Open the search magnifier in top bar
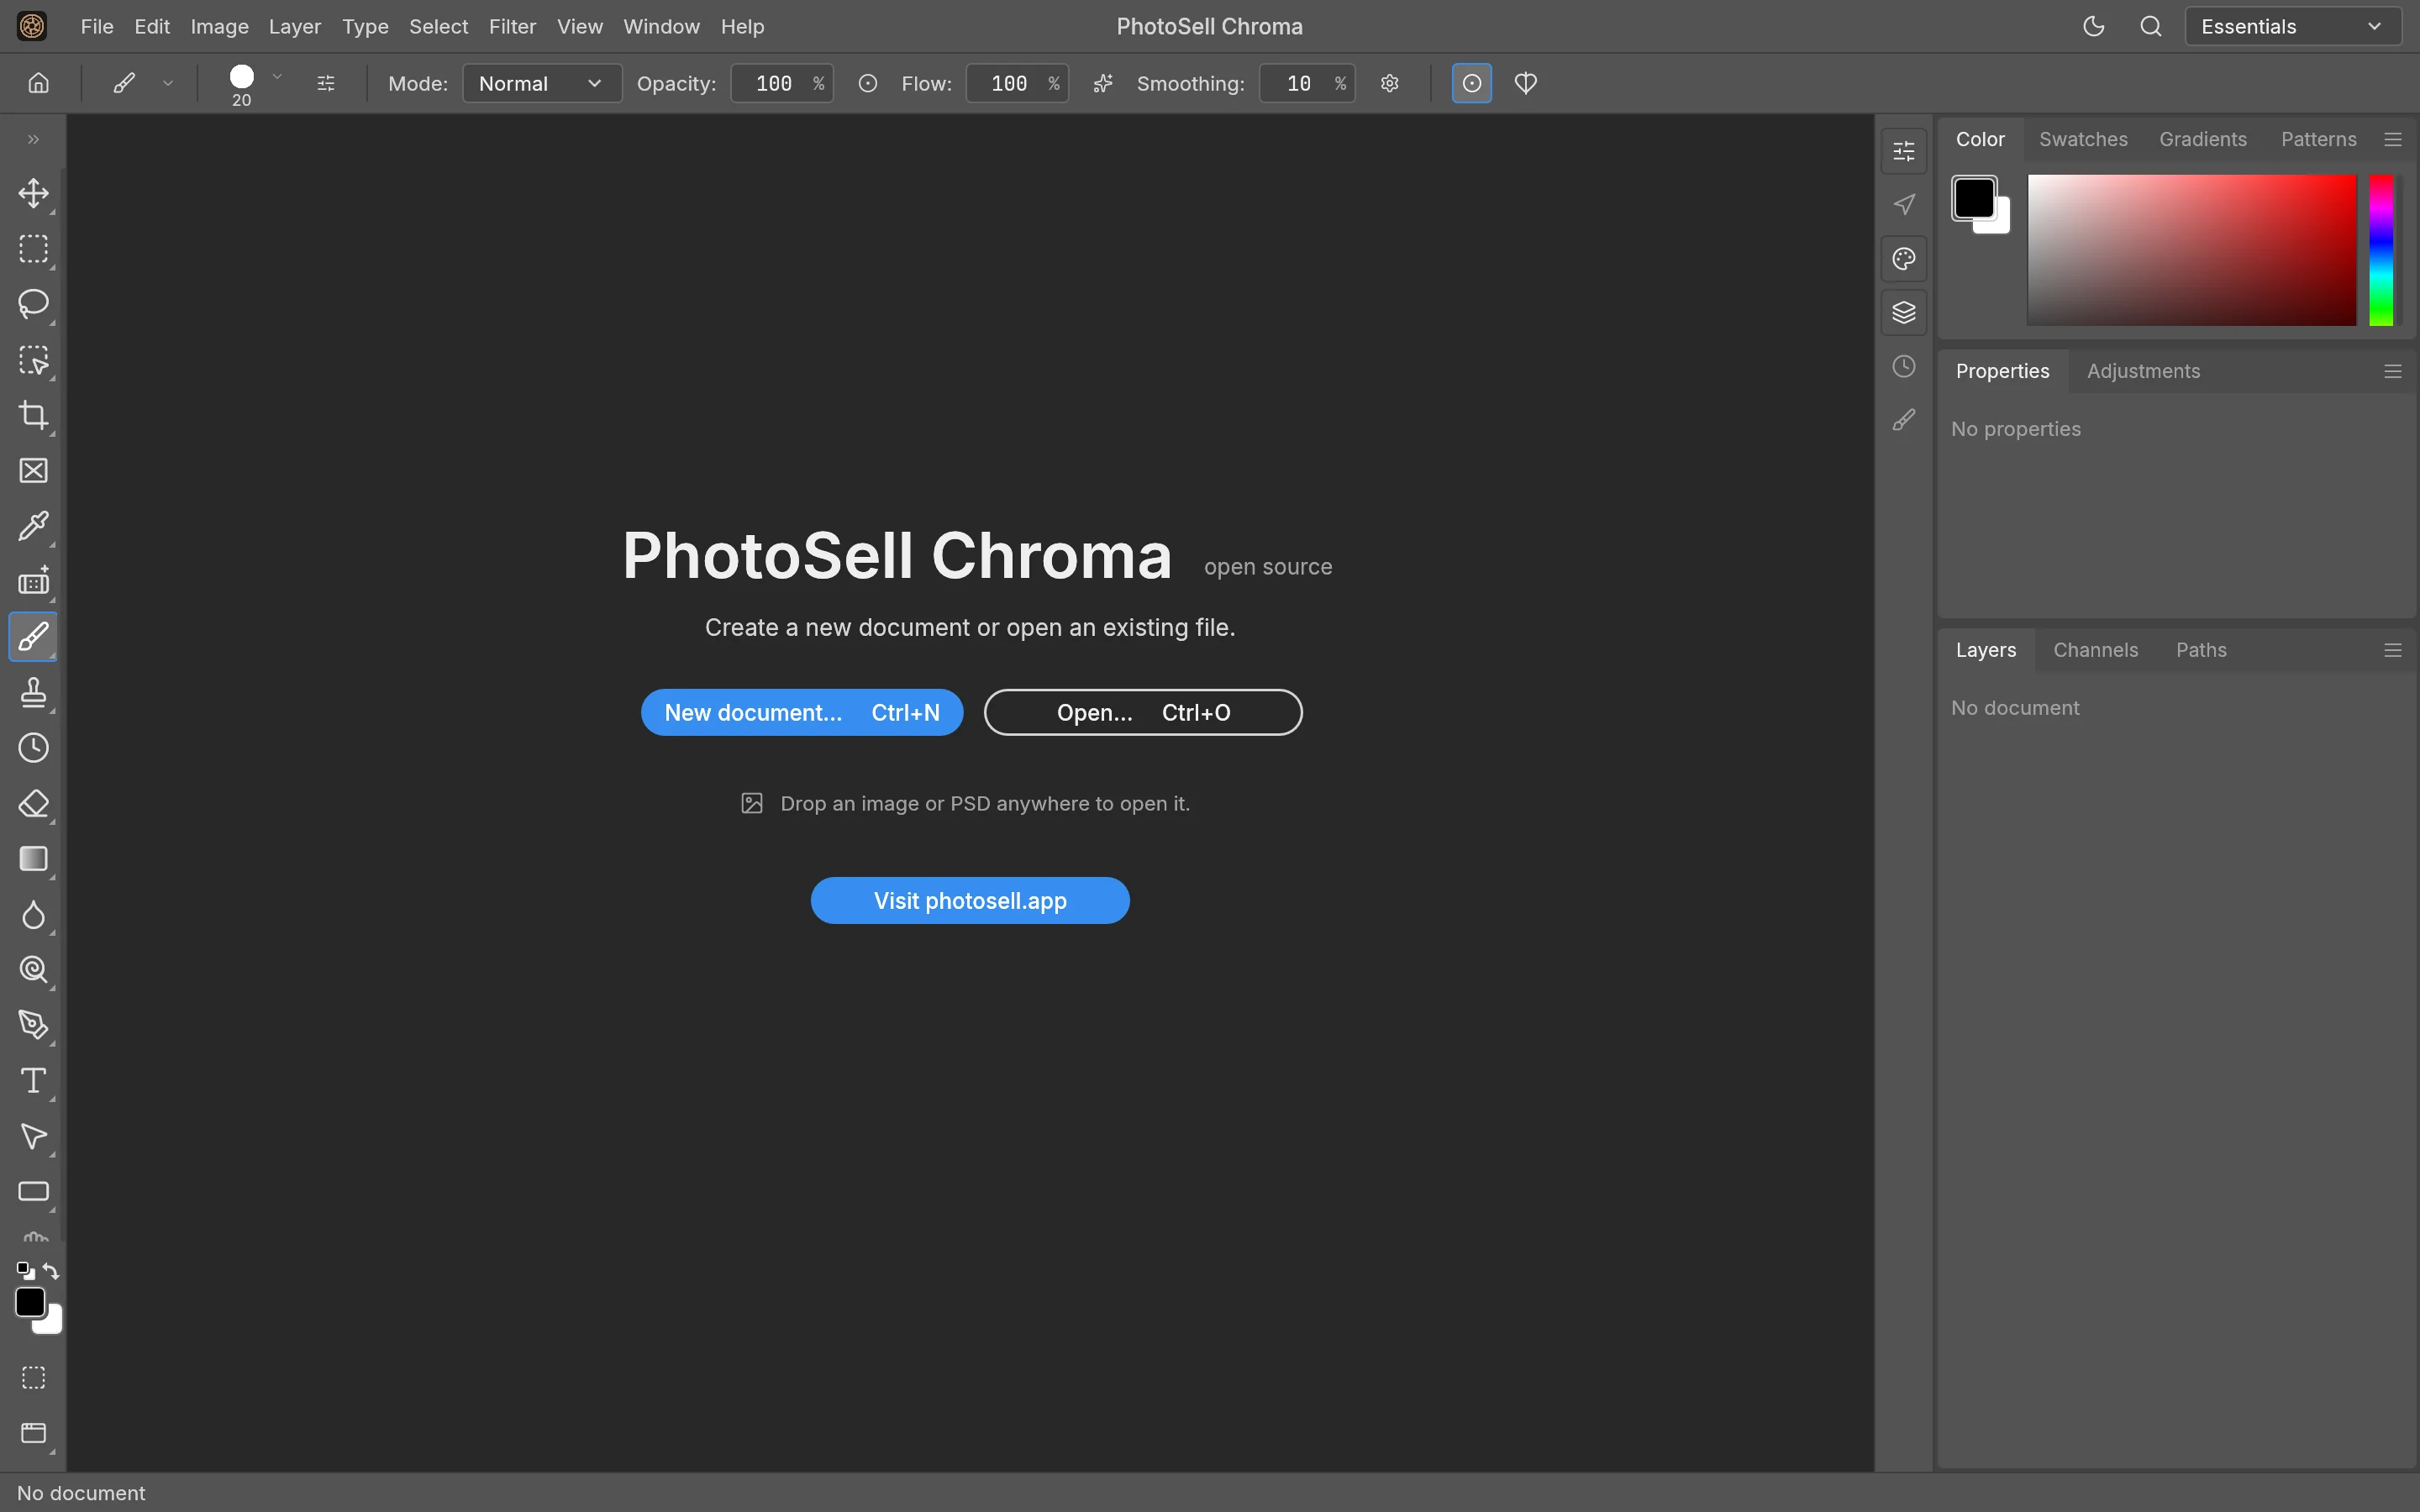This screenshot has height=1512, width=2420. click(2151, 27)
